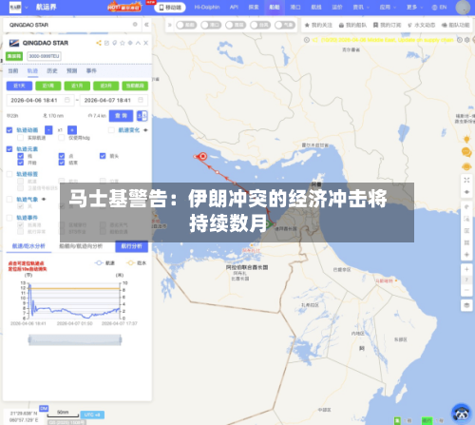
Task: Click the globe EN language switch
Action: click(x=439, y=7)
